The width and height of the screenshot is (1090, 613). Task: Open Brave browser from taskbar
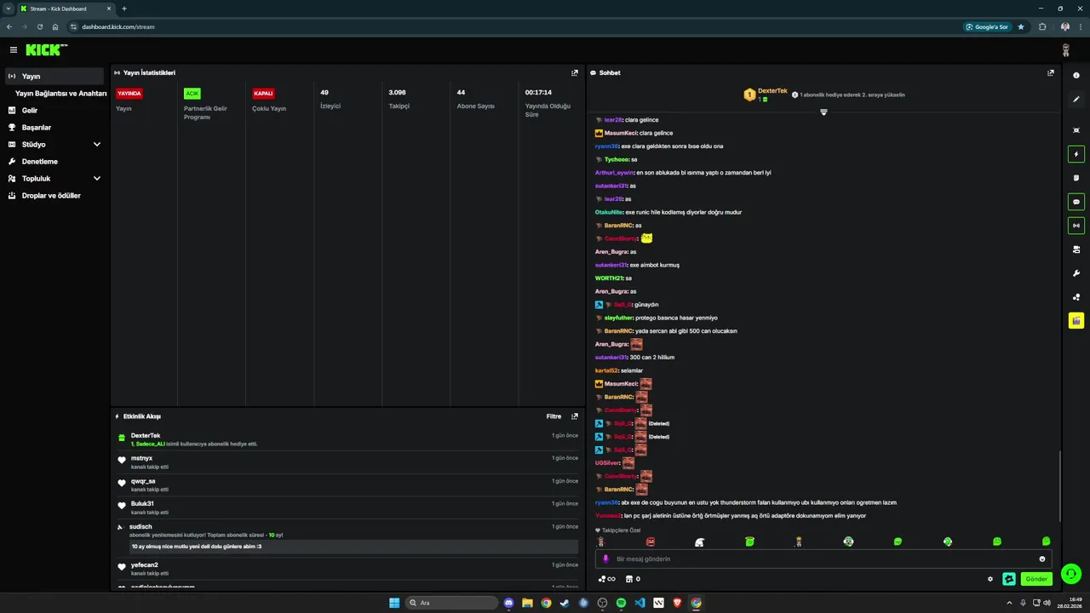pos(678,603)
